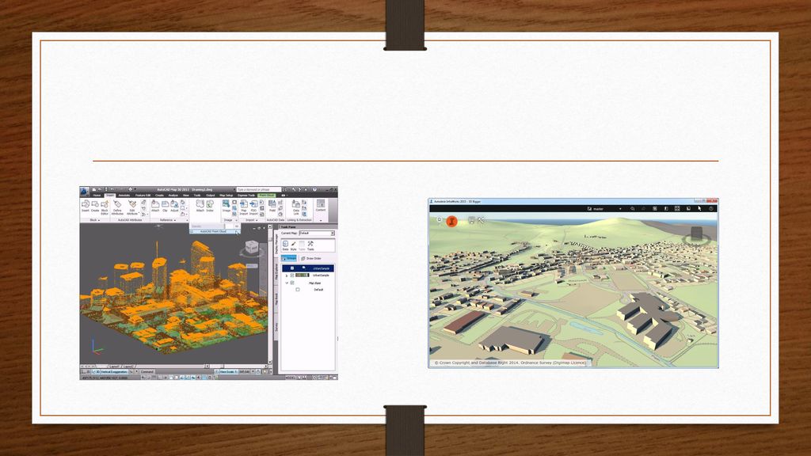This screenshot has width=811, height=456.
Task: Switch to the Map Book side tab
Action: click(x=276, y=300)
